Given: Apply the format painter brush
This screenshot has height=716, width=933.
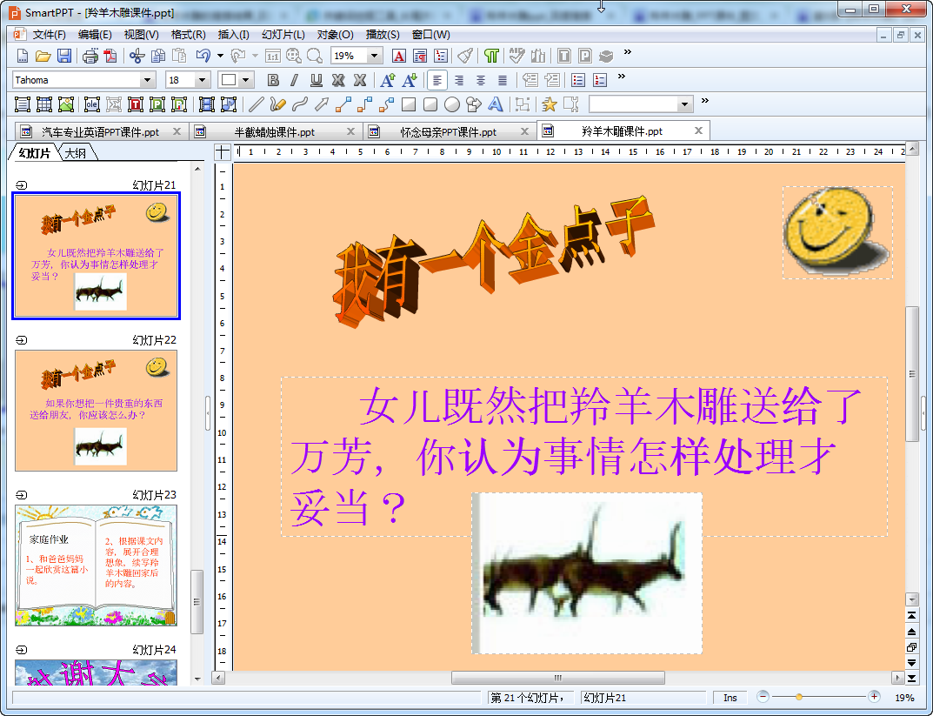Looking at the screenshot, I should (465, 56).
